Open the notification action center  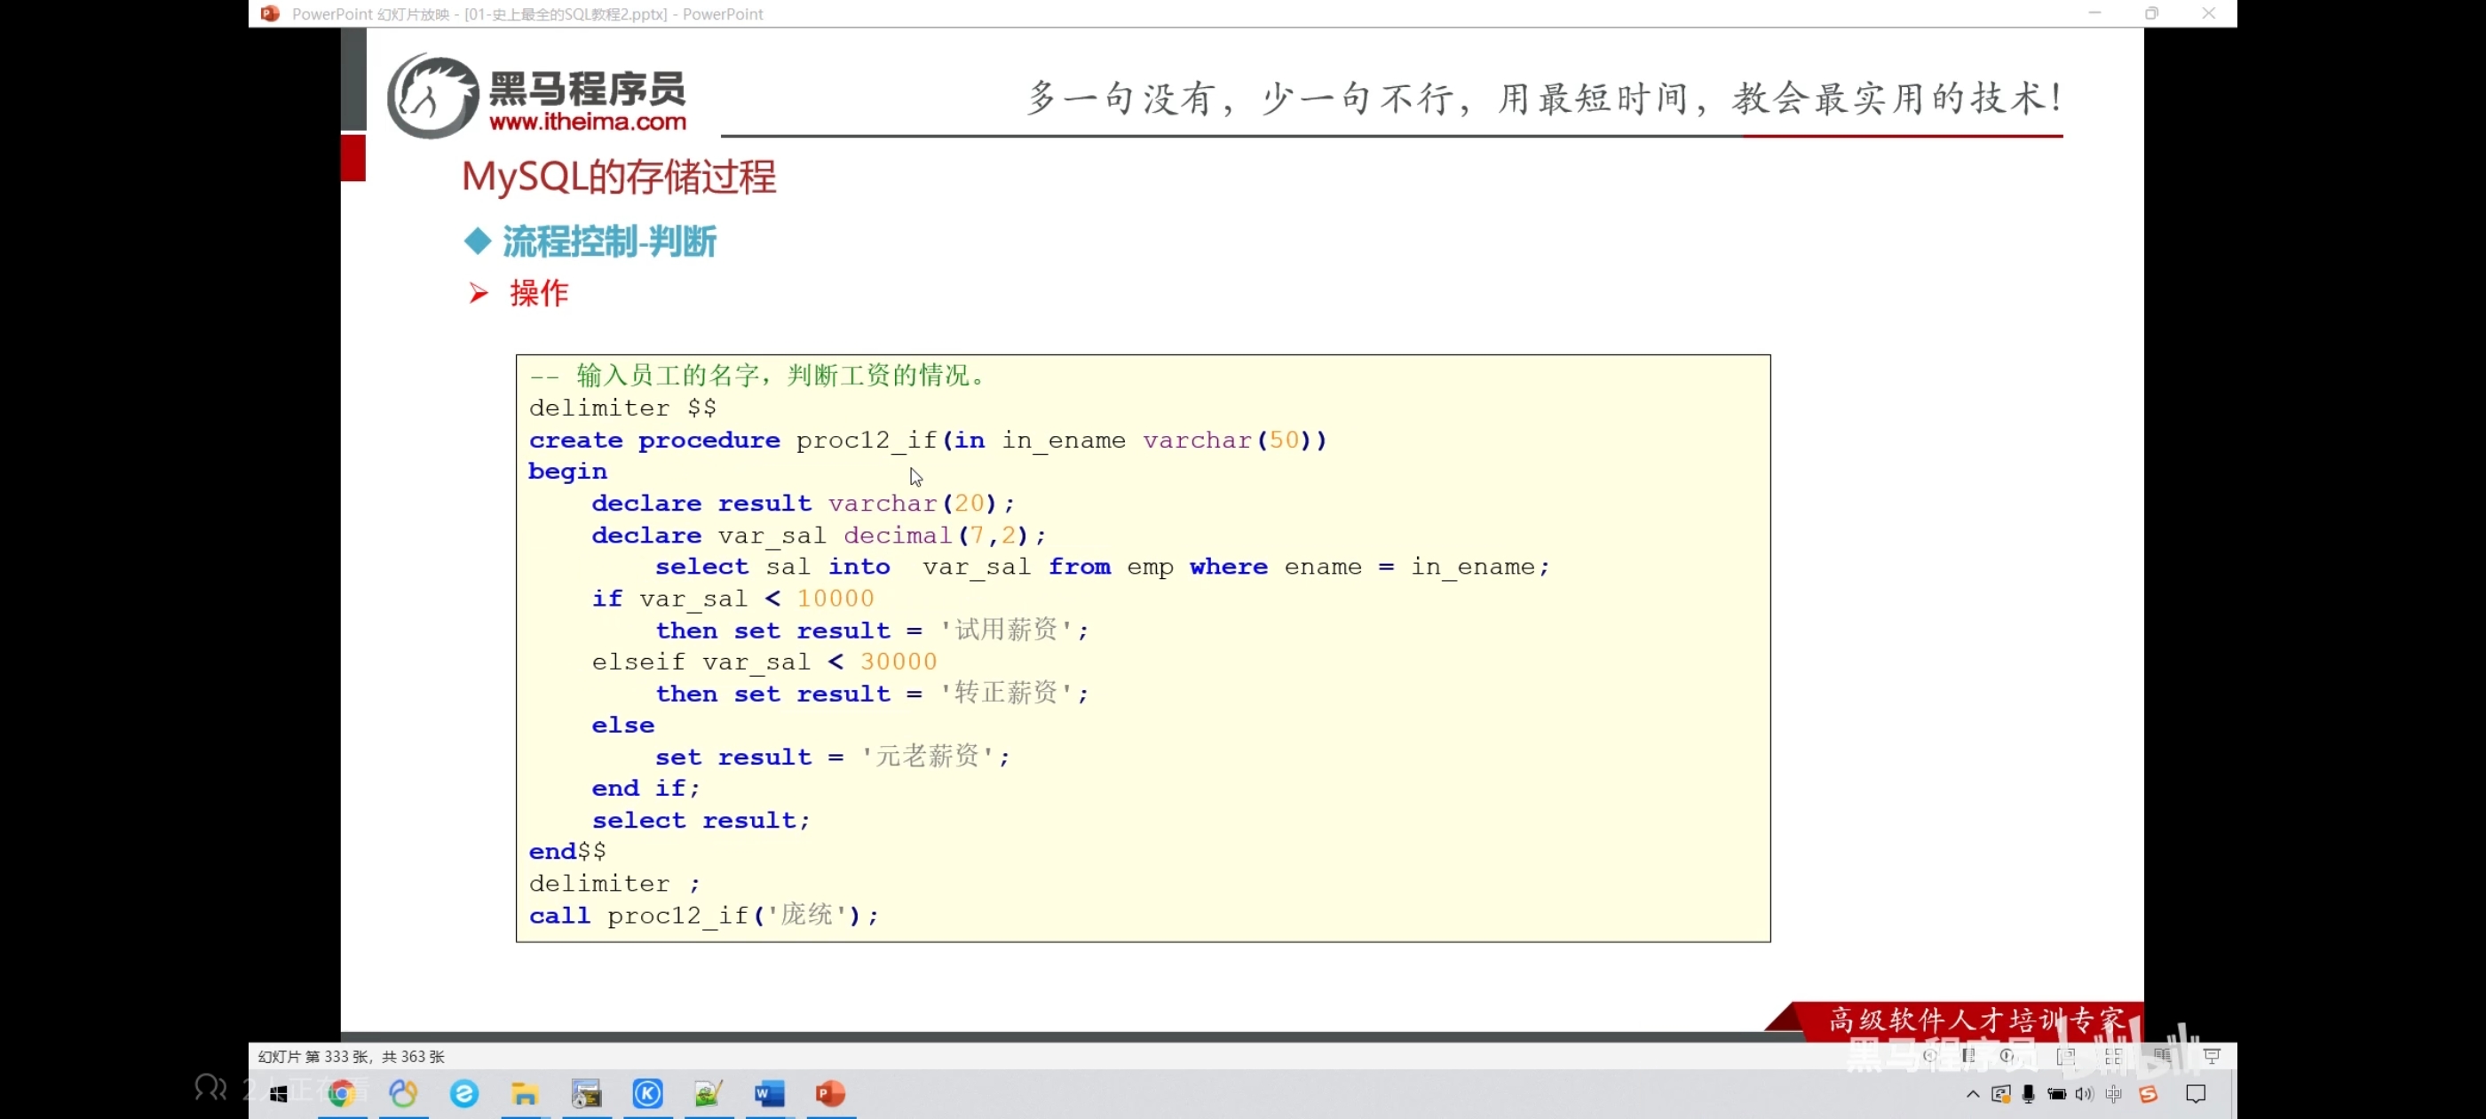(2196, 1094)
